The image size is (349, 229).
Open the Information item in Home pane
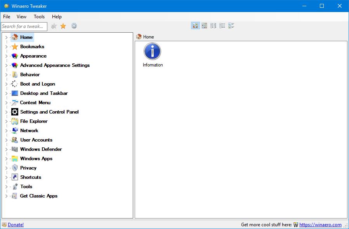tap(153, 55)
